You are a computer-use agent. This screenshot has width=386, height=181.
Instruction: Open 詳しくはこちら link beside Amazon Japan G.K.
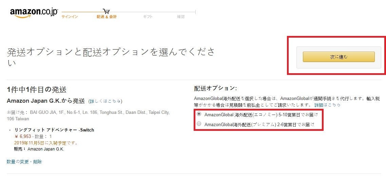point(105,101)
